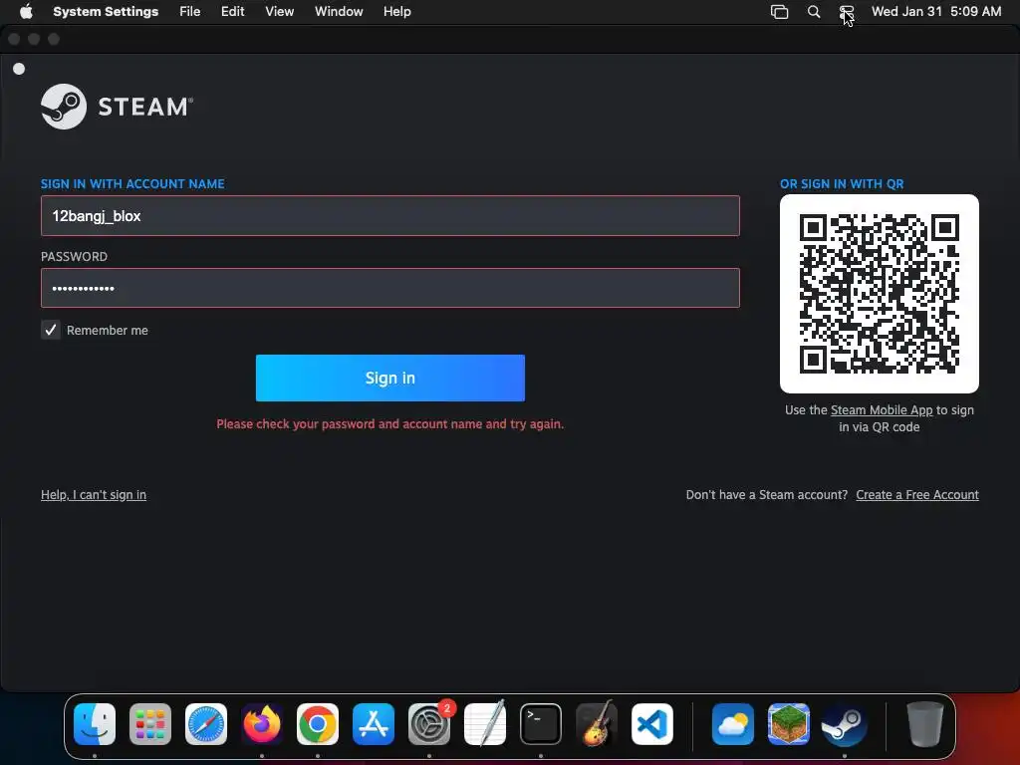The width and height of the screenshot is (1020, 765).
Task: Click the Steam logo icon
Action: [x=64, y=106]
